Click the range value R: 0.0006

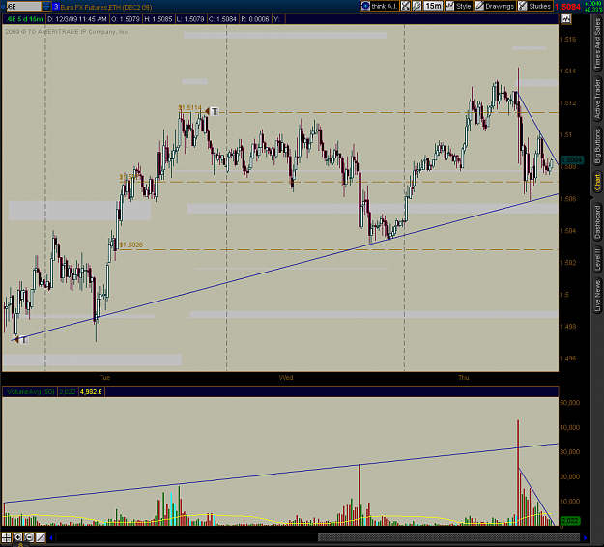[x=255, y=19]
